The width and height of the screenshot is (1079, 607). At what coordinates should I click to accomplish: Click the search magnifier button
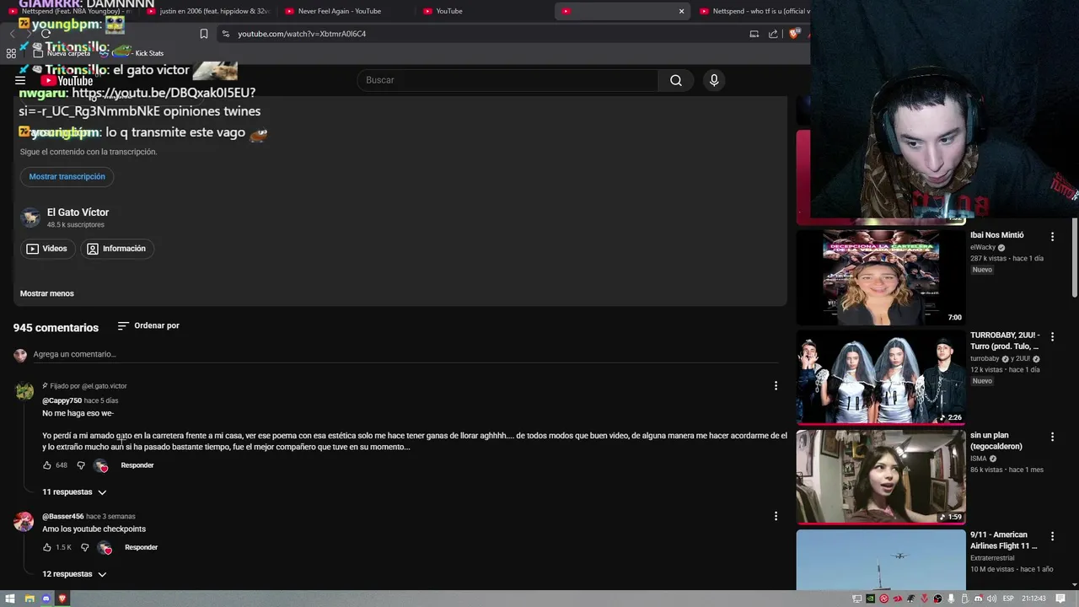(676, 80)
